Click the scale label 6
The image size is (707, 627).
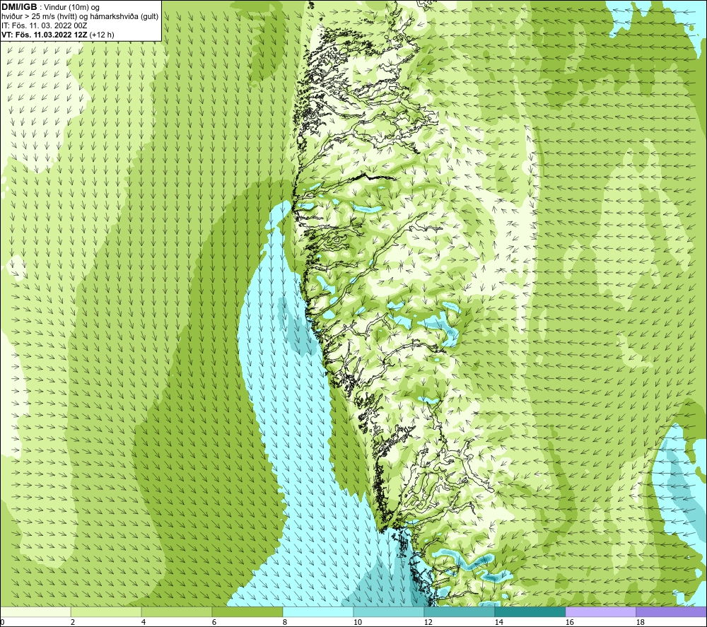coord(214,623)
